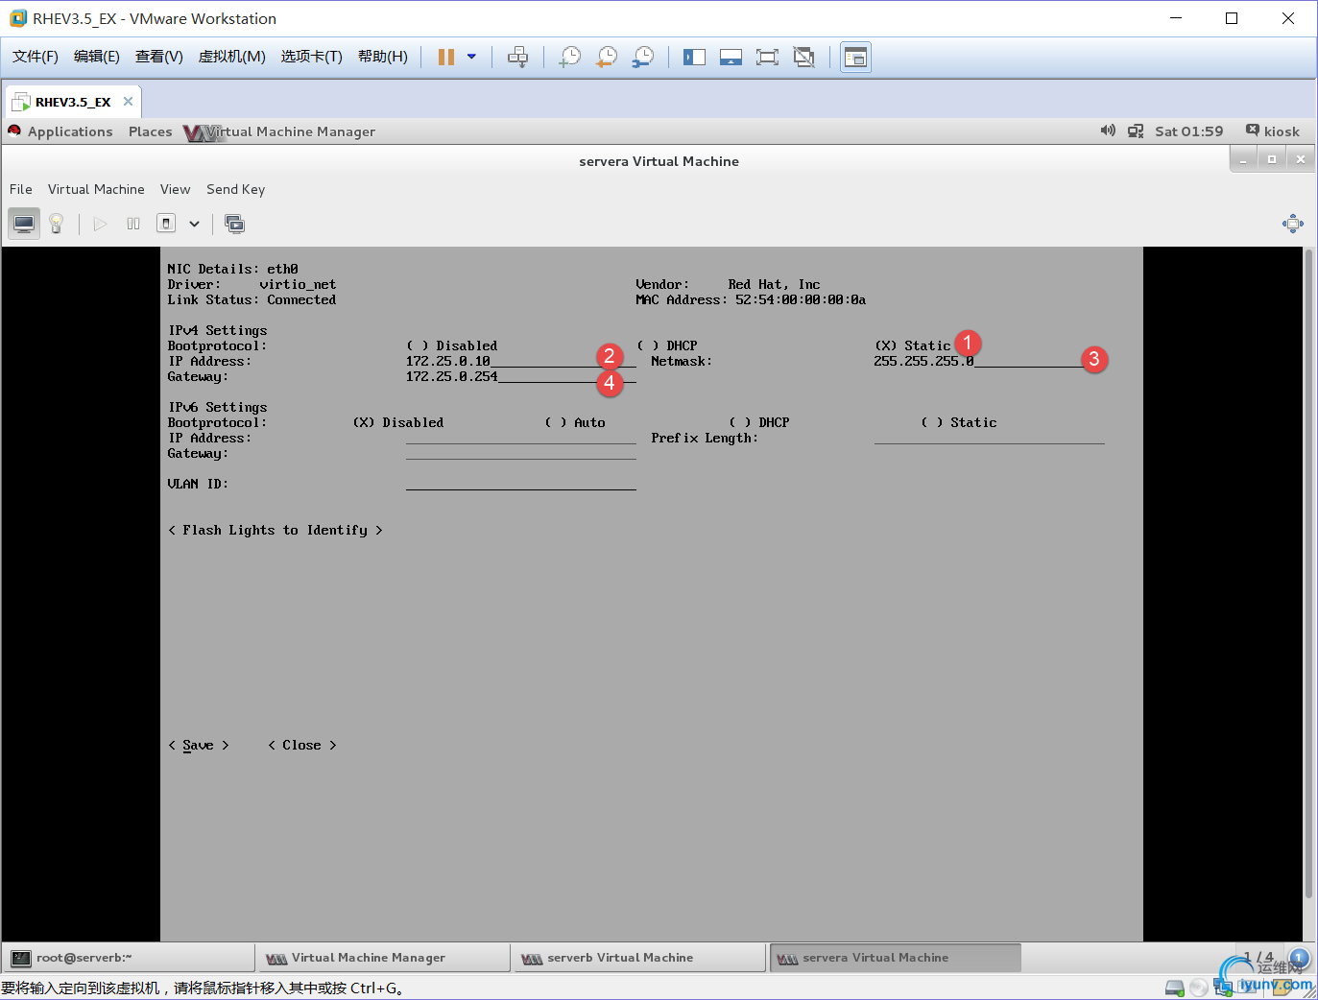Show the graphical console in virt-manager
The image size is (1318, 1000).
(24, 224)
